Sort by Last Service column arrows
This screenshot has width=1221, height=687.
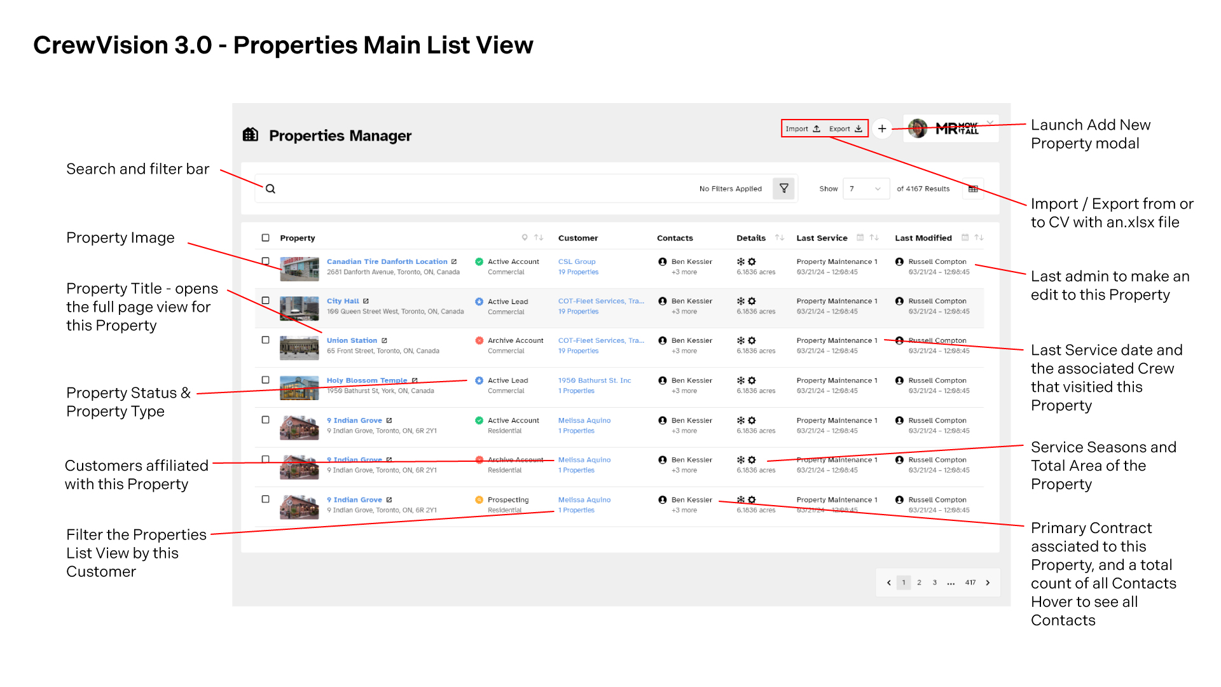[874, 237]
